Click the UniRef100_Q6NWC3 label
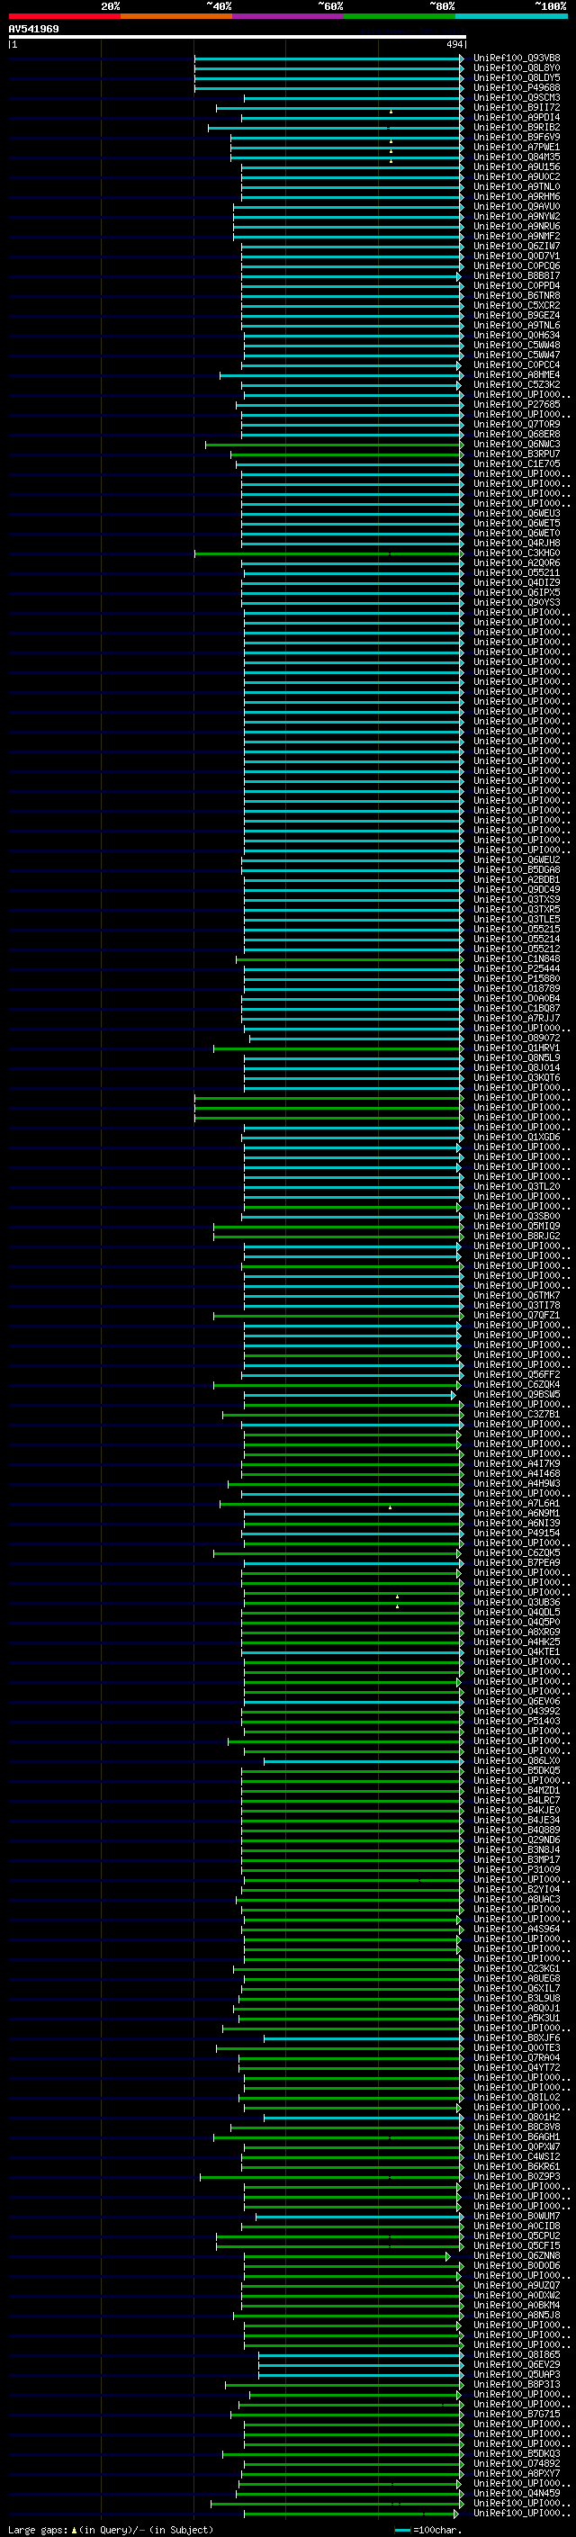Image resolution: width=576 pixels, height=2537 pixels. [517, 445]
